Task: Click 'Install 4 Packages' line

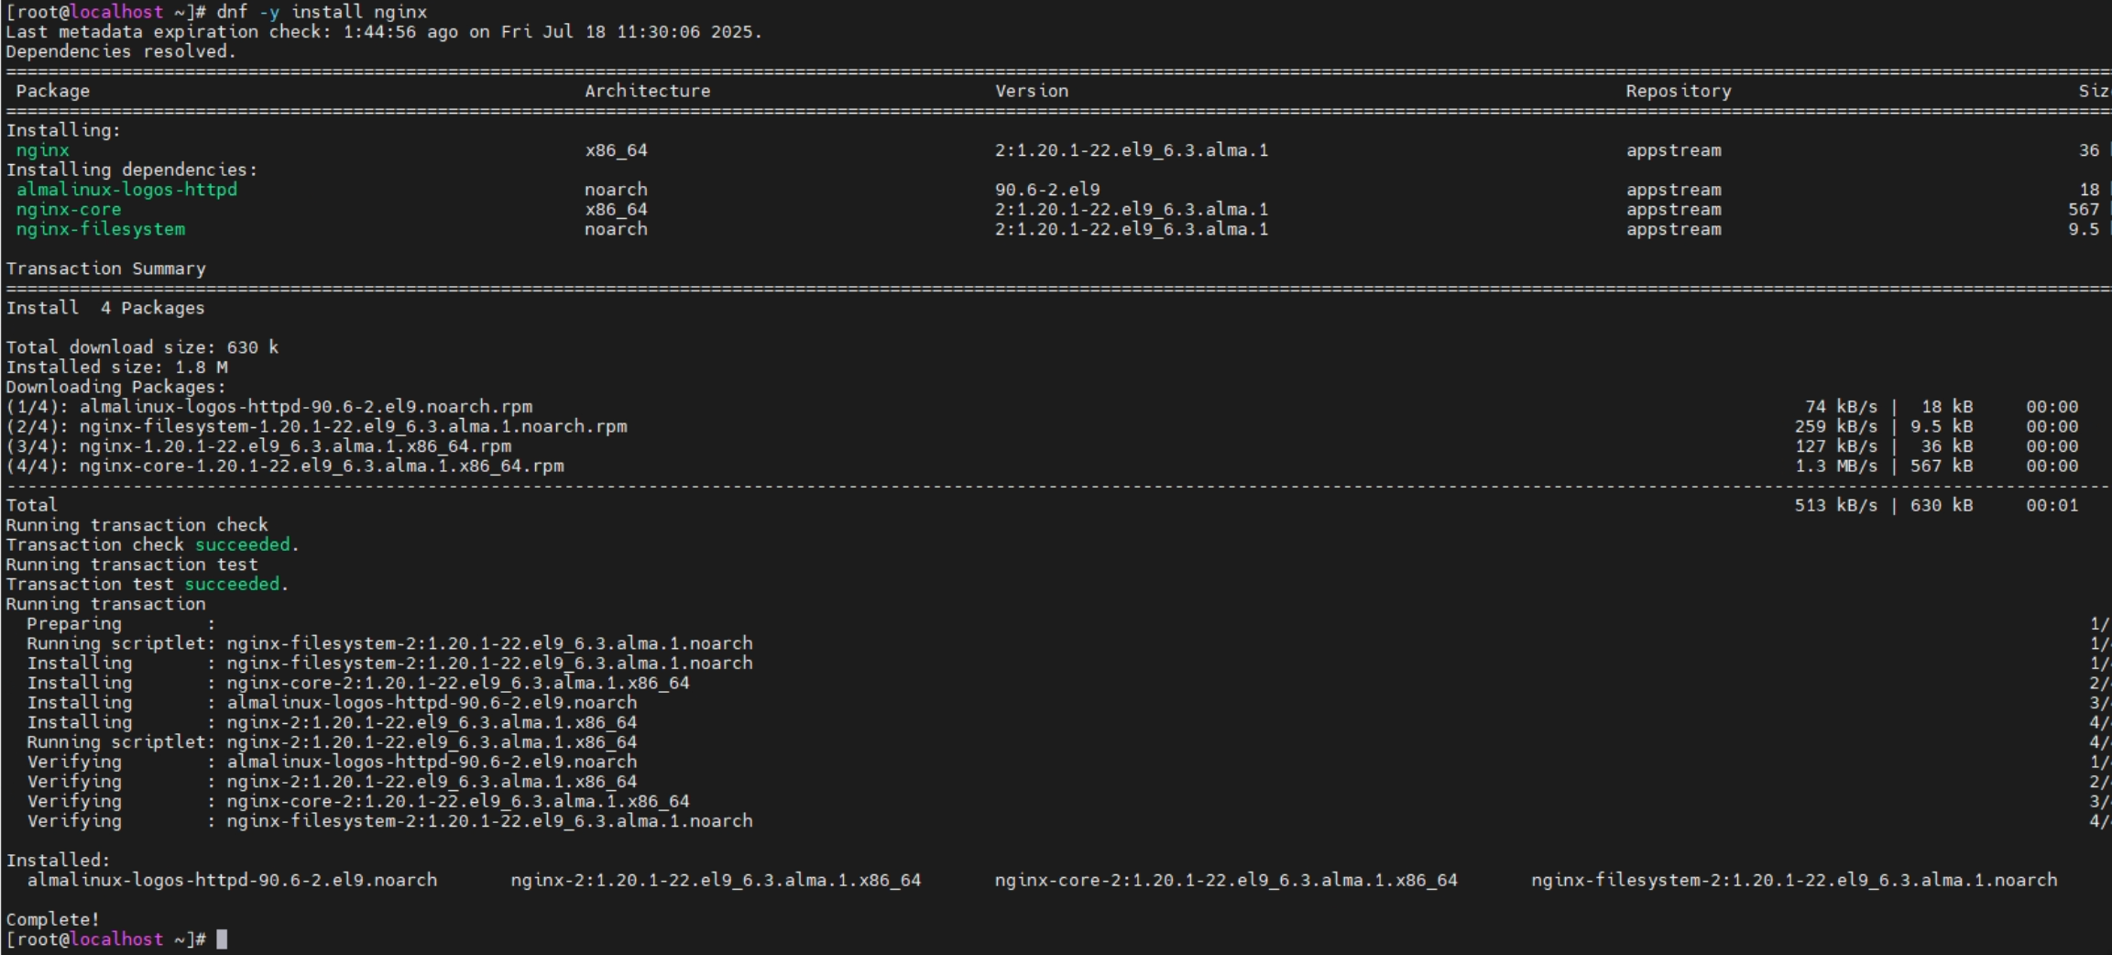Action: tap(105, 308)
